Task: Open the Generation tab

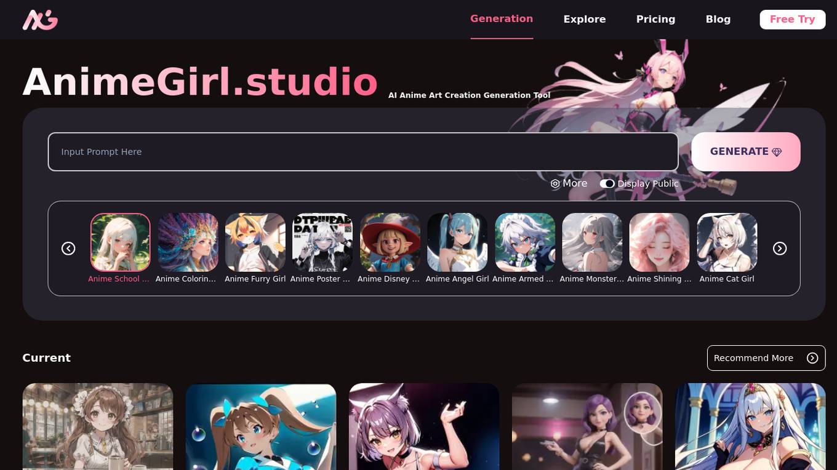Action: [x=502, y=19]
